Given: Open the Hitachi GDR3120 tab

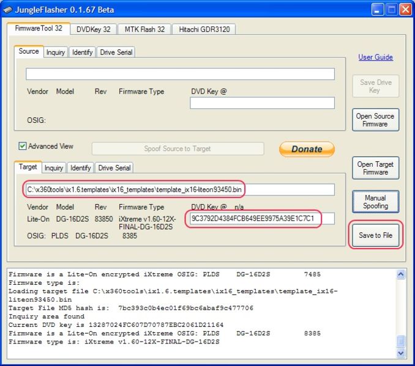Looking at the screenshot, I should coord(204,29).
